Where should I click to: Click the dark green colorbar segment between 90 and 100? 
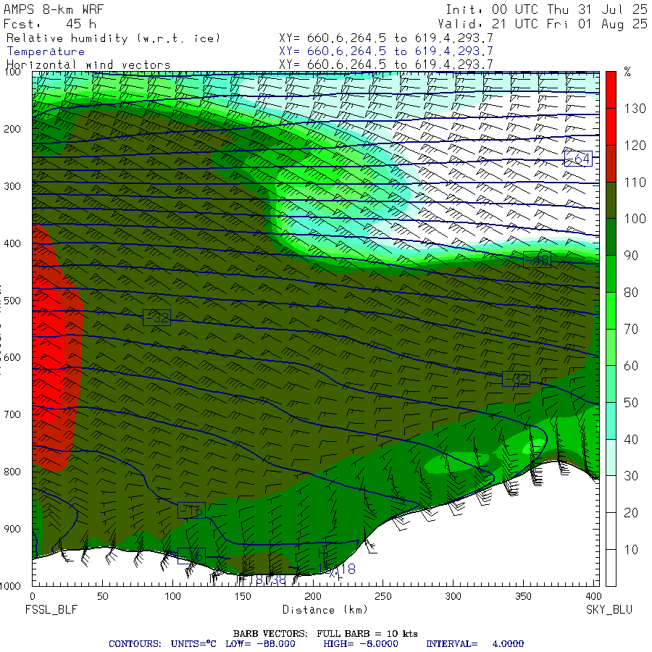pyautogui.click(x=611, y=237)
